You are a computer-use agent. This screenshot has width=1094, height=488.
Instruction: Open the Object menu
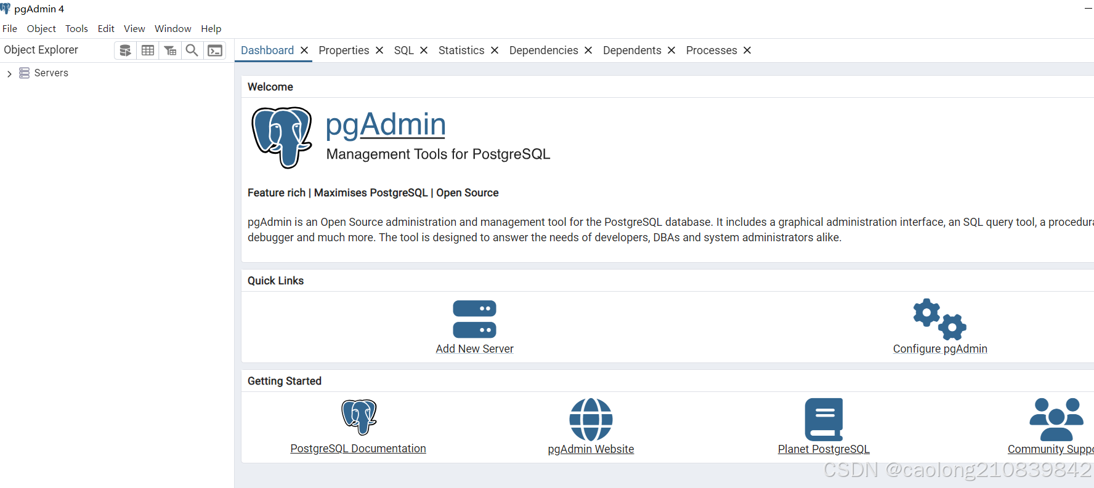41,29
